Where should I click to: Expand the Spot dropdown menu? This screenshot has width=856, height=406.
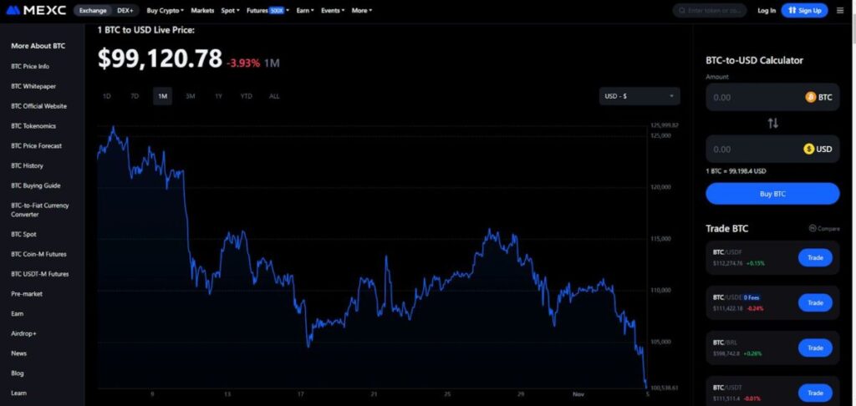pyautogui.click(x=231, y=10)
